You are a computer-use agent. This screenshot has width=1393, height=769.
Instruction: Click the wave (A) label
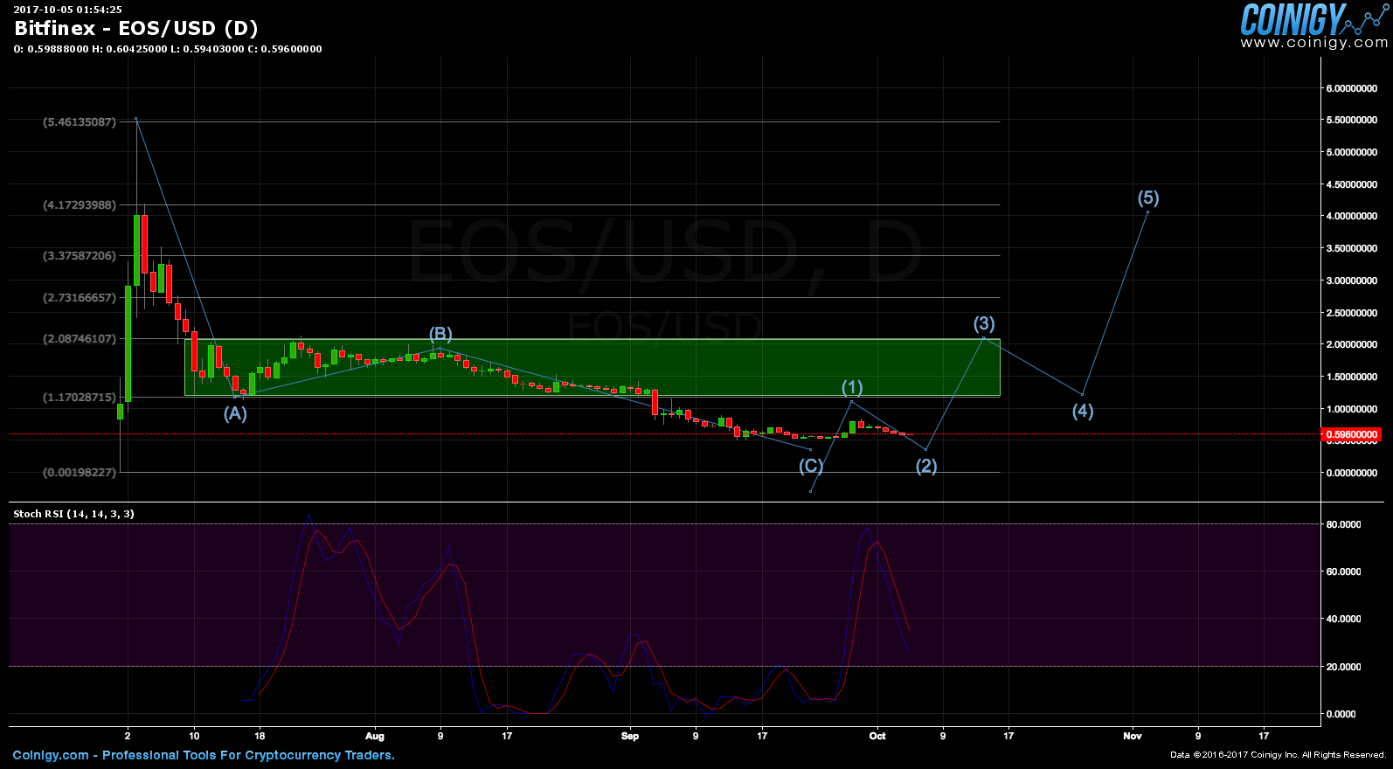235,413
